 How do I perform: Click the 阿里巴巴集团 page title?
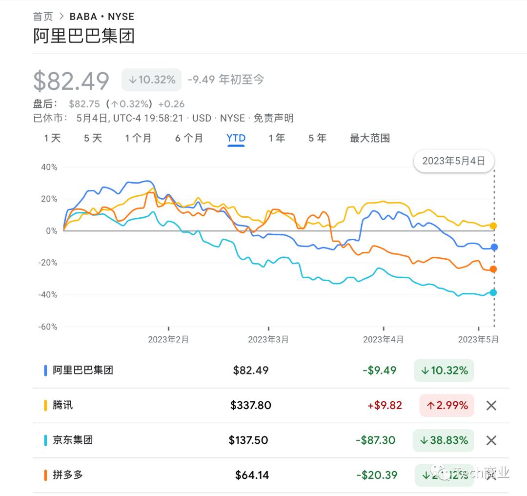tap(84, 36)
